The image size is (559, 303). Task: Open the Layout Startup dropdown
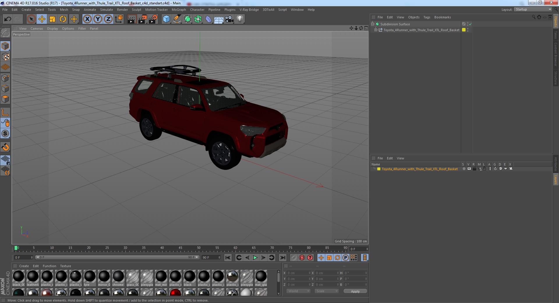533,9
